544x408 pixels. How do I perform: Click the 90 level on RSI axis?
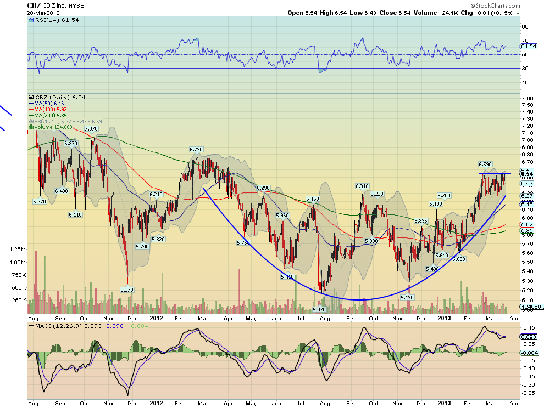[525, 27]
